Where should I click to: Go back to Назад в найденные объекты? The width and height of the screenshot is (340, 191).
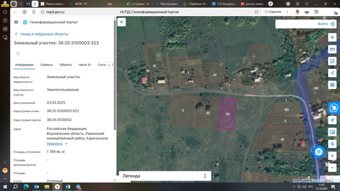[x=42, y=34]
